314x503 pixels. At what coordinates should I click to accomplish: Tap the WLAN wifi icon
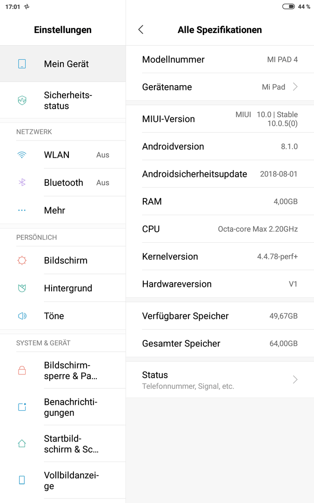(x=22, y=155)
